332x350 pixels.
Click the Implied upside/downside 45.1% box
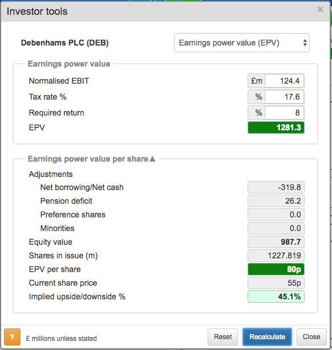point(276,297)
